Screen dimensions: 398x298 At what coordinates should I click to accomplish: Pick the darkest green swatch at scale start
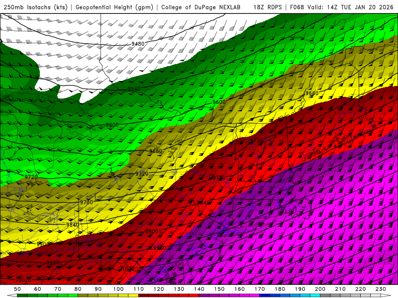[22, 296]
